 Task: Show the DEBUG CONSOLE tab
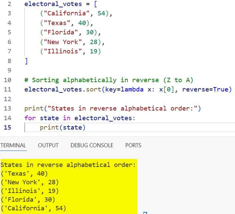coord(92,145)
